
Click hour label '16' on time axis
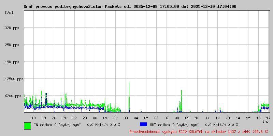(x=259, y=118)
